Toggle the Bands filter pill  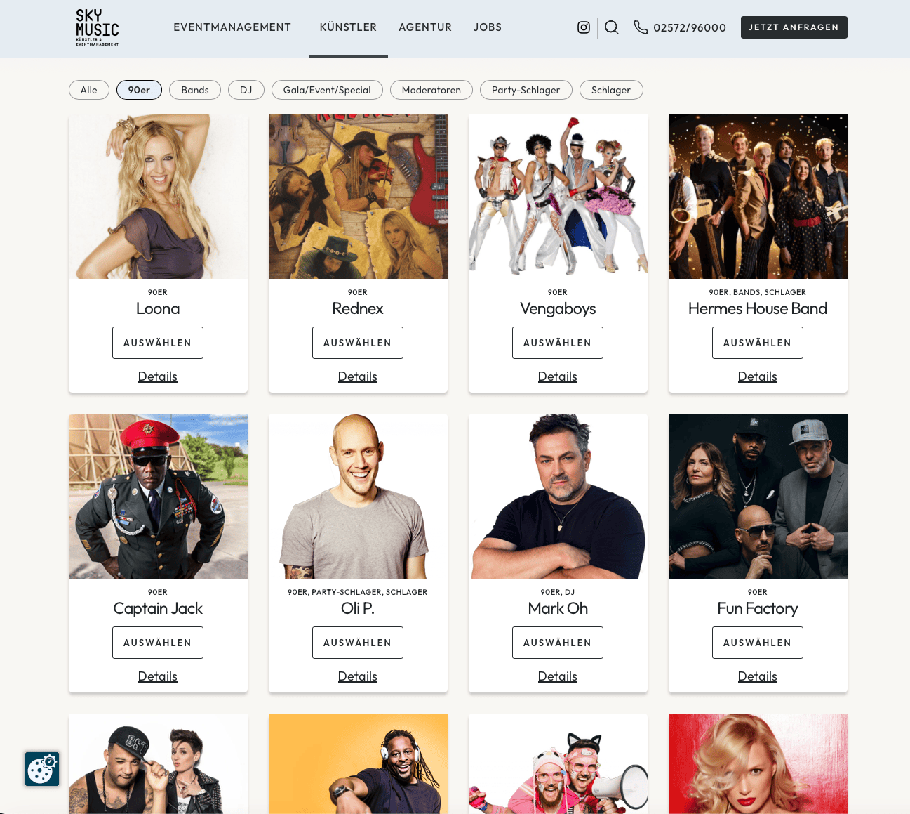point(195,90)
